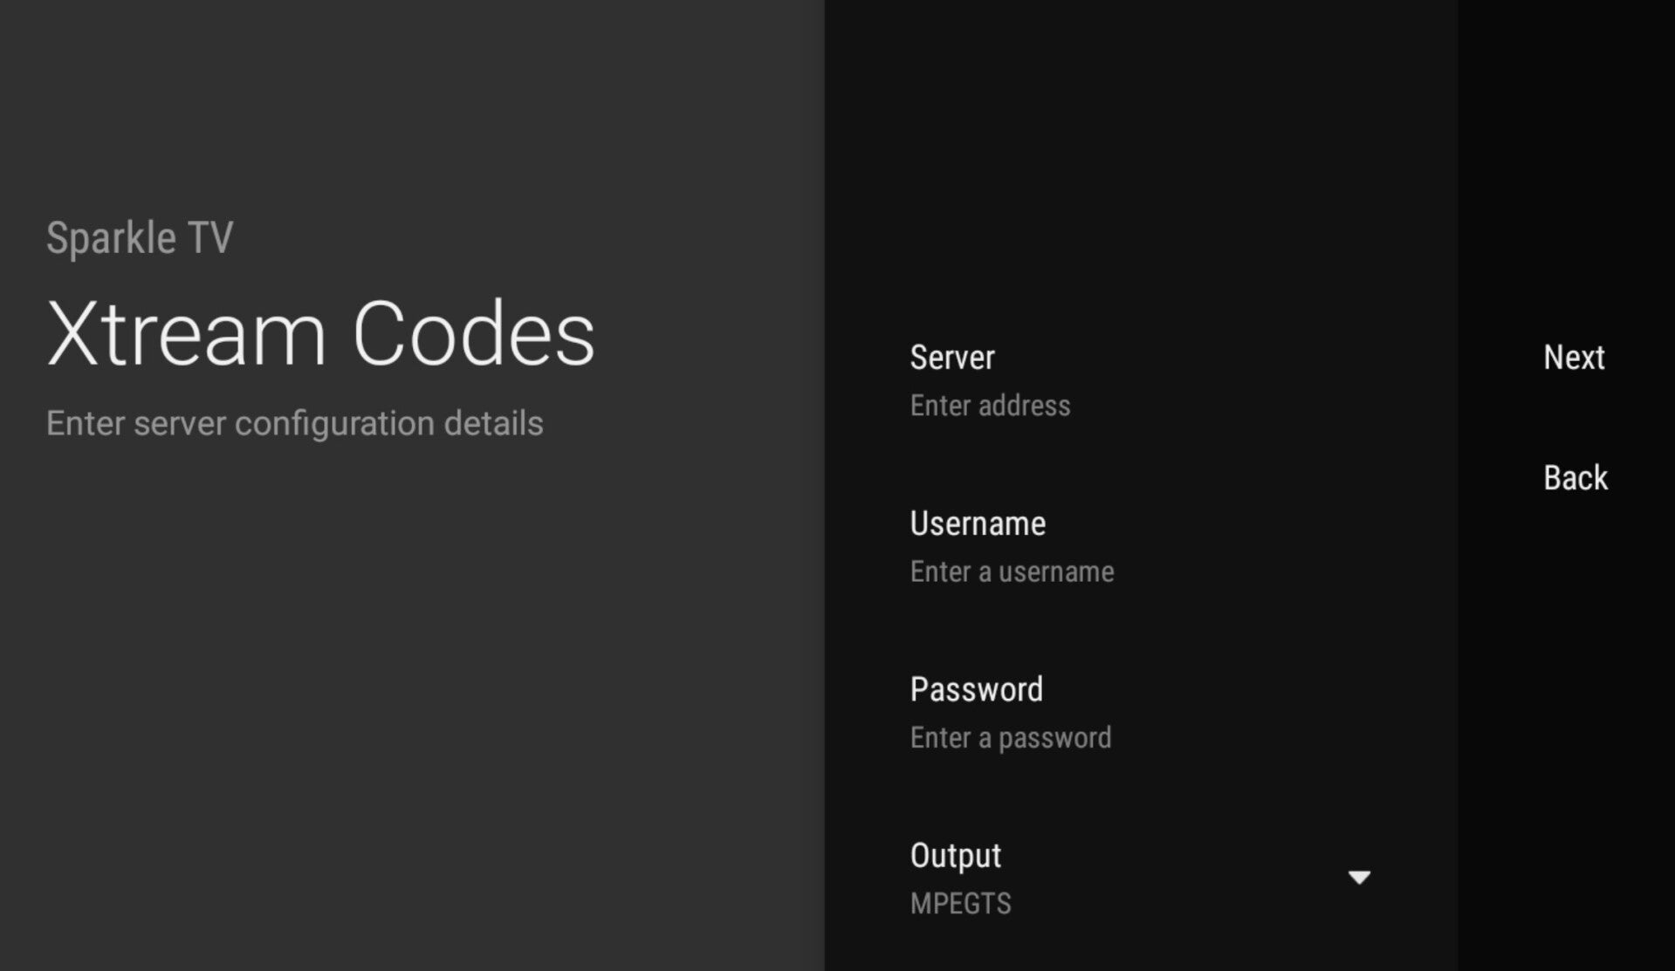1675x971 pixels.
Task: Click the Sparkle TV app name
Action: (140, 238)
